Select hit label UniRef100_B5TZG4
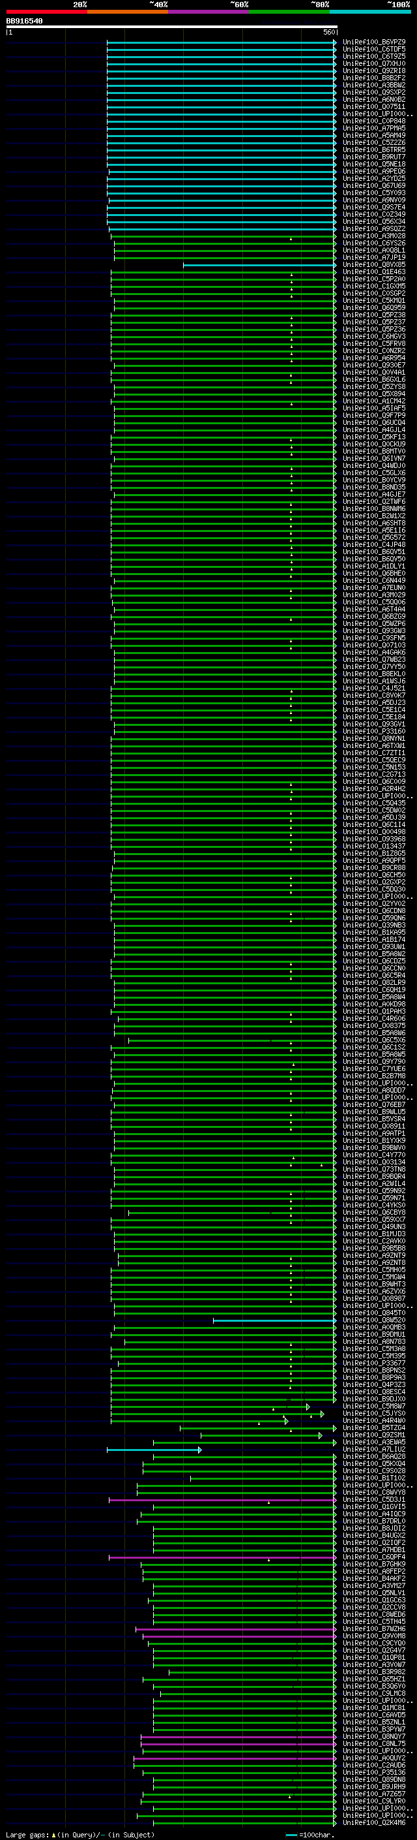417x1840 pixels. pyautogui.click(x=374, y=1428)
